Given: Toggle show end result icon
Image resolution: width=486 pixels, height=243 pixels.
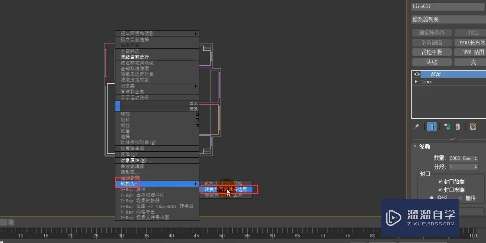Looking at the screenshot, I should click(x=432, y=127).
